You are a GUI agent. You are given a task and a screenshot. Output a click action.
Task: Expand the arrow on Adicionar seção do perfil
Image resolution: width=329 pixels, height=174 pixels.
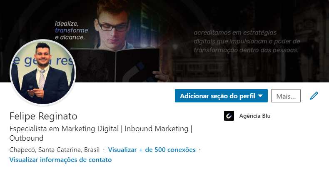[x=260, y=96]
